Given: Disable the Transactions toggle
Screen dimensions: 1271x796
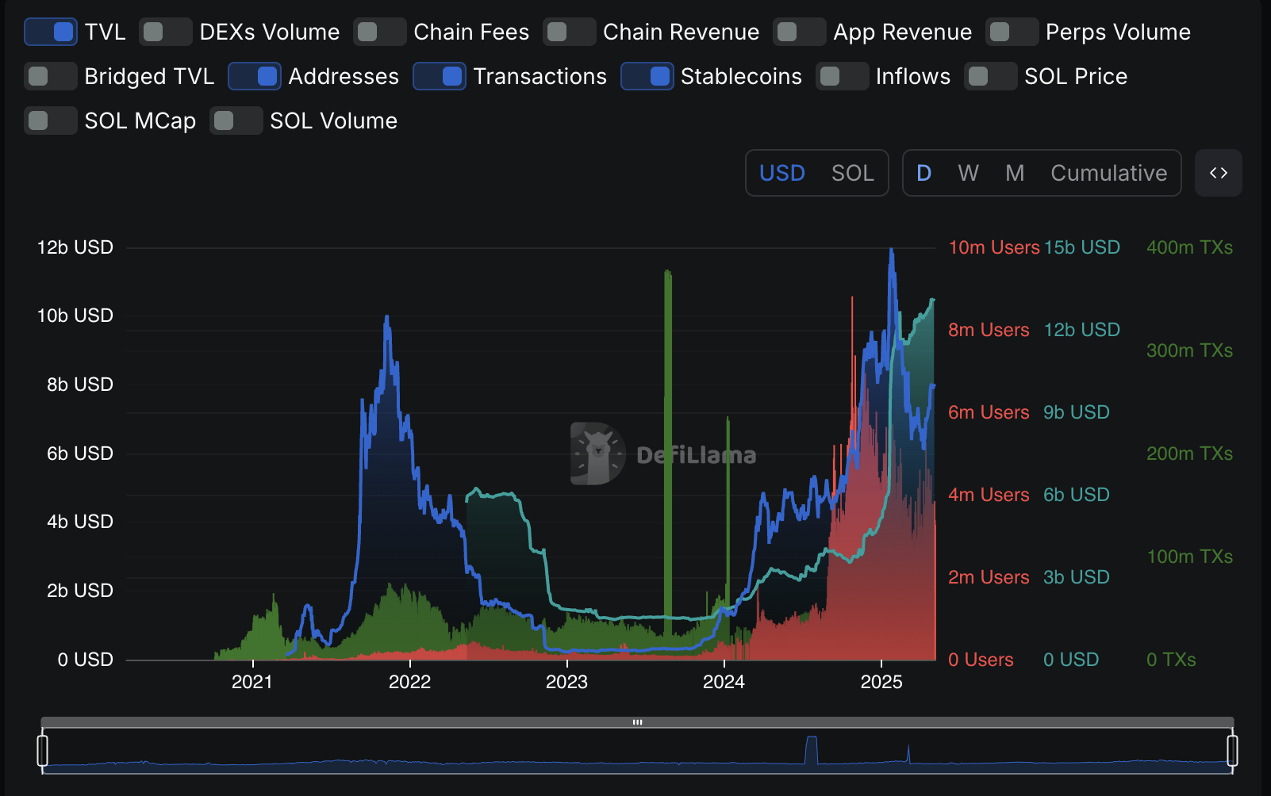Looking at the screenshot, I should pos(440,76).
